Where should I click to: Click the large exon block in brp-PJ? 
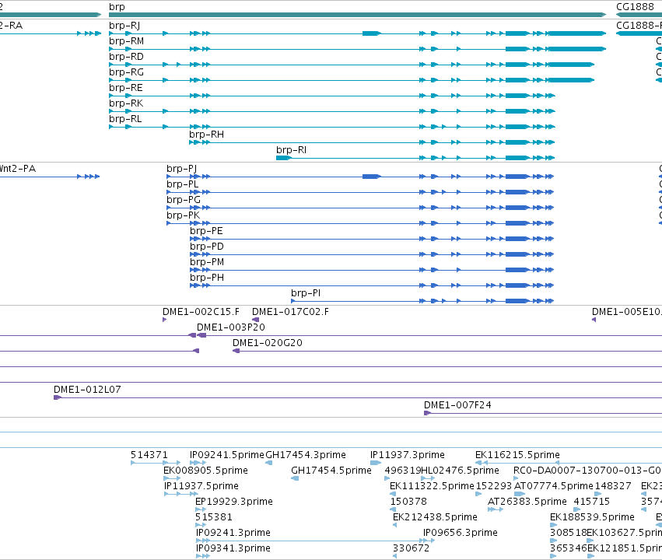pyautogui.click(x=372, y=177)
